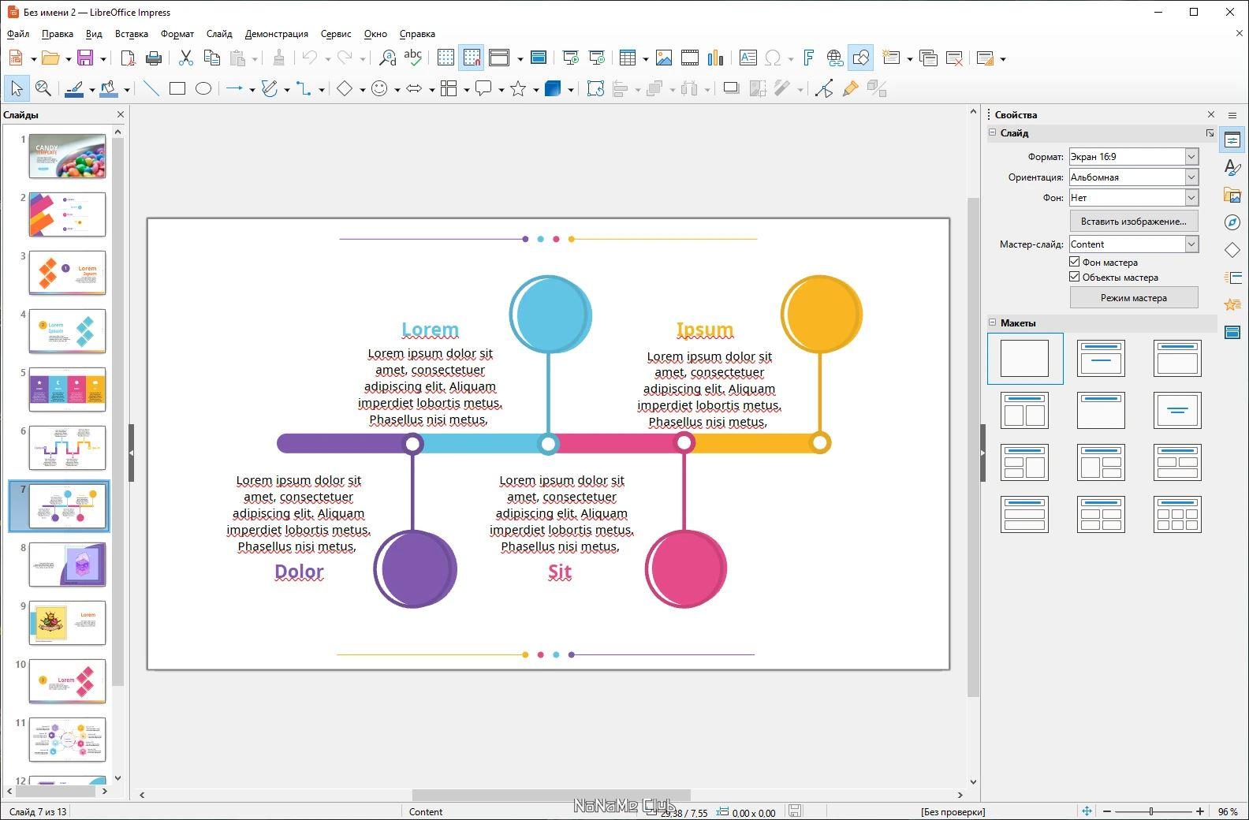
Task: Open the Navigator in the sidebar
Action: [x=1232, y=222]
